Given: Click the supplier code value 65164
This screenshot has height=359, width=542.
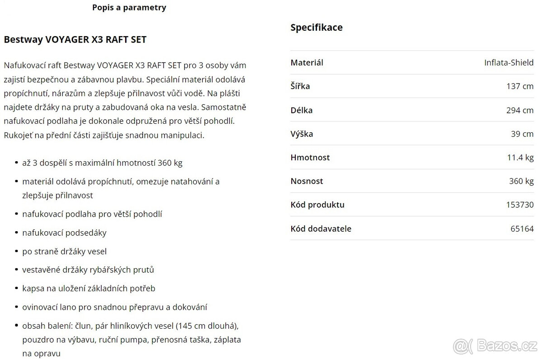Looking at the screenshot, I should [522, 228].
